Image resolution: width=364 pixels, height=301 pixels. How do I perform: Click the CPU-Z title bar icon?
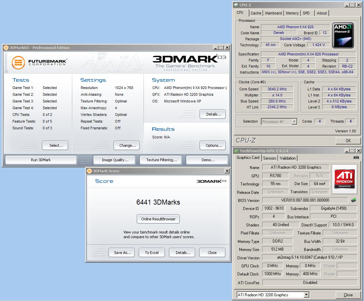pyautogui.click(x=236, y=5)
